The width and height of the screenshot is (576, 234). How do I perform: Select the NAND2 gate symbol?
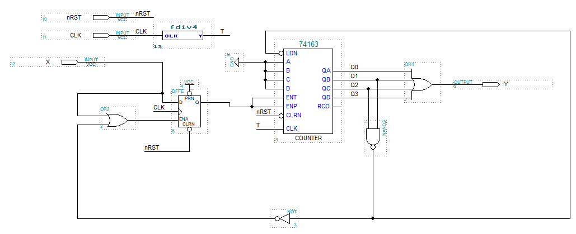pyautogui.click(x=373, y=139)
